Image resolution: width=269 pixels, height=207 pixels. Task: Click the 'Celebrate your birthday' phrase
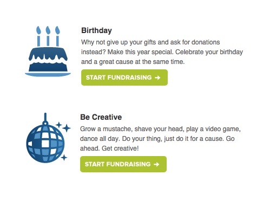click(x=209, y=52)
